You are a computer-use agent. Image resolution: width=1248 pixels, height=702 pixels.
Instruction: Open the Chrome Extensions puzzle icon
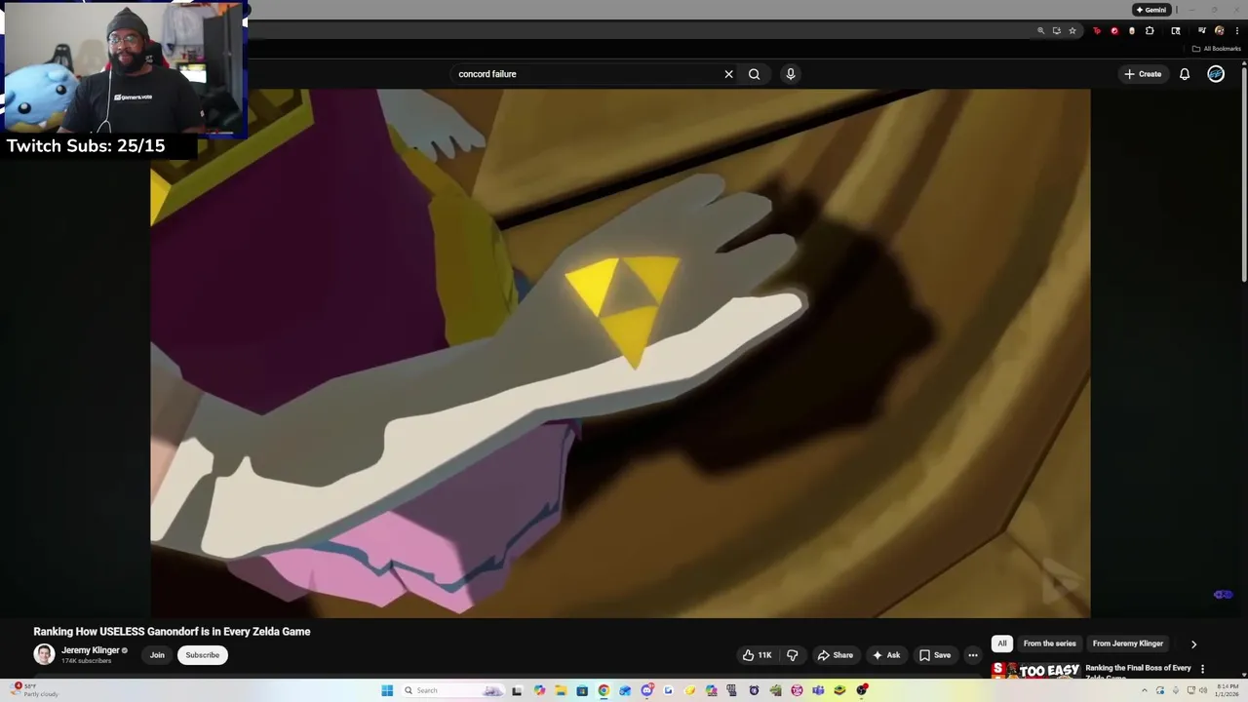click(x=1150, y=30)
